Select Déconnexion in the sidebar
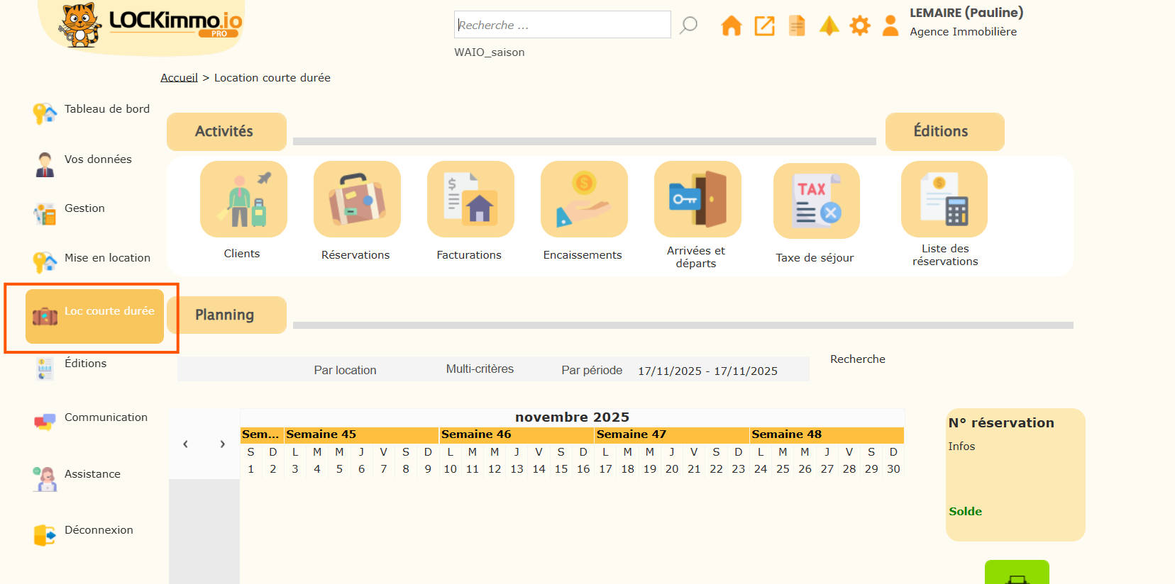 [x=98, y=530]
